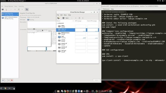The height and width of the screenshot is (93, 166).
Task: Show virtual hardware details in rhel7 window
Action: tap(6, 10)
